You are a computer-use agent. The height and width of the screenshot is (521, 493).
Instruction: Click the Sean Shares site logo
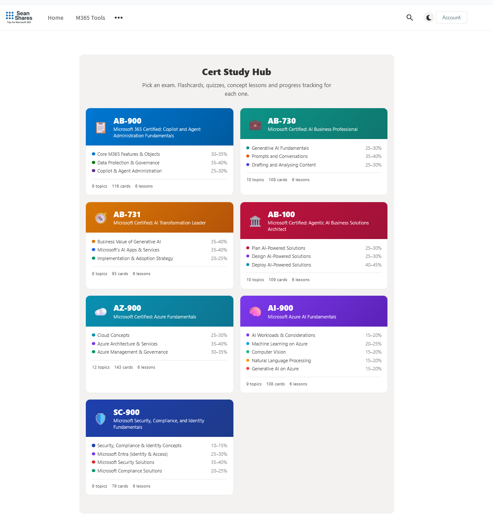coord(19,17)
